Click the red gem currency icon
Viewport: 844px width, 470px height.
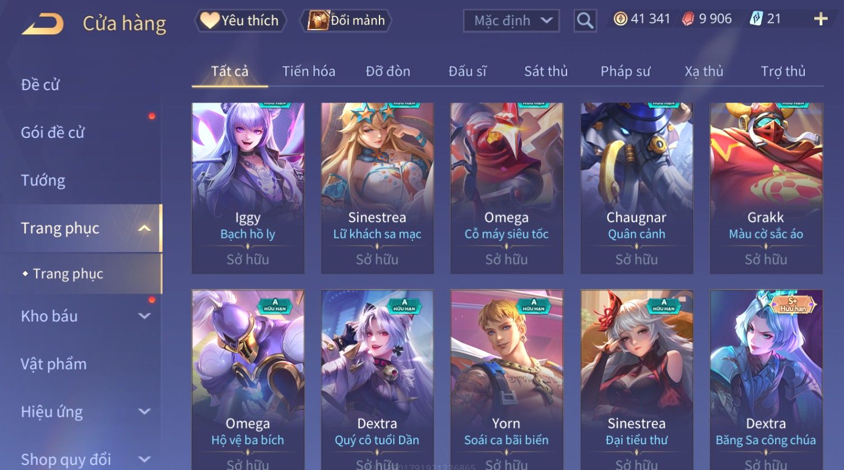pyautogui.click(x=688, y=19)
